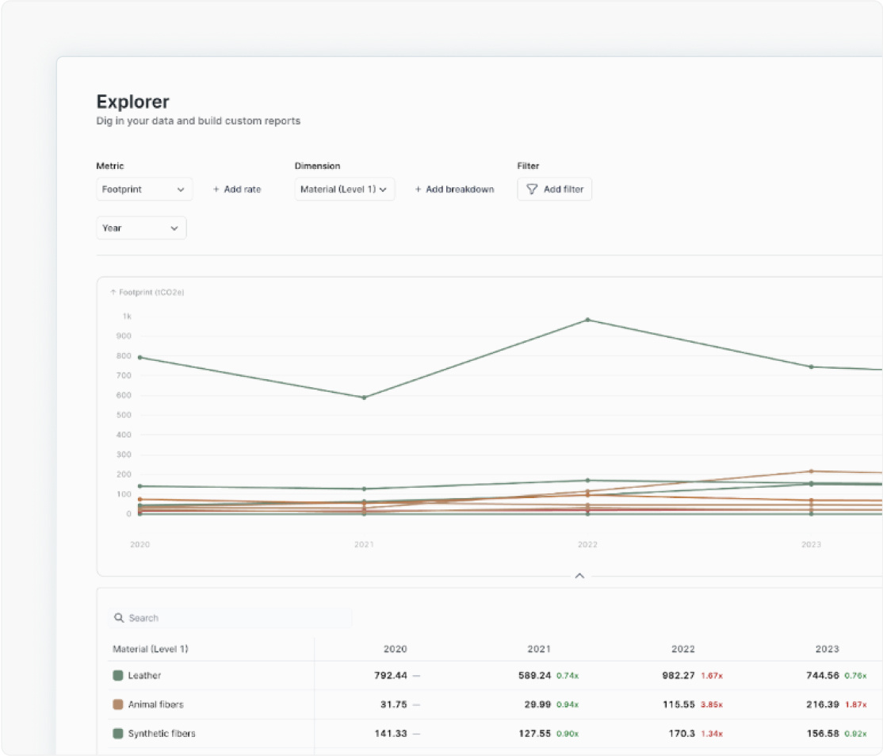The image size is (883, 756).
Task: Open the Year period dropdown
Action: (141, 228)
